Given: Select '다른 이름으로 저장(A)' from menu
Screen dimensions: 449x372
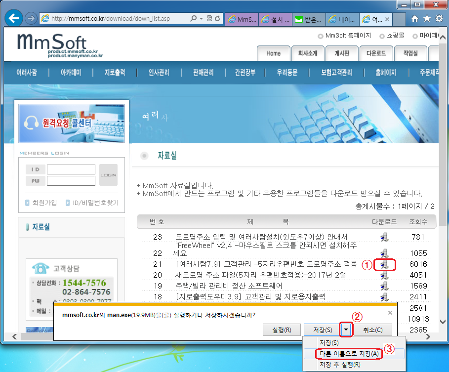Looking at the screenshot, I should [350, 354].
